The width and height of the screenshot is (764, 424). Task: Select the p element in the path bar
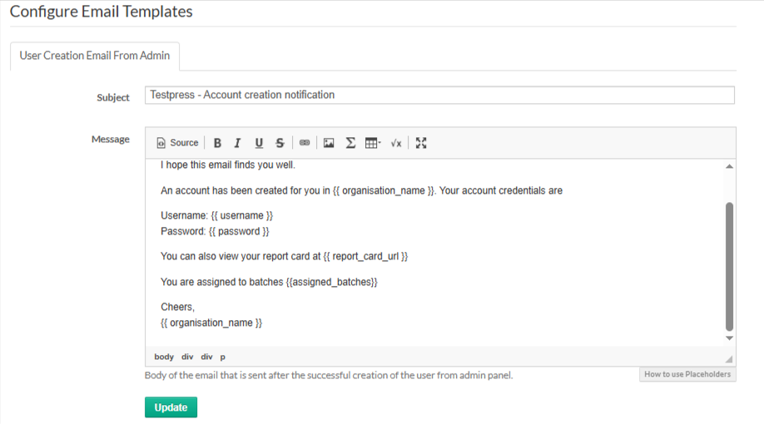point(223,357)
